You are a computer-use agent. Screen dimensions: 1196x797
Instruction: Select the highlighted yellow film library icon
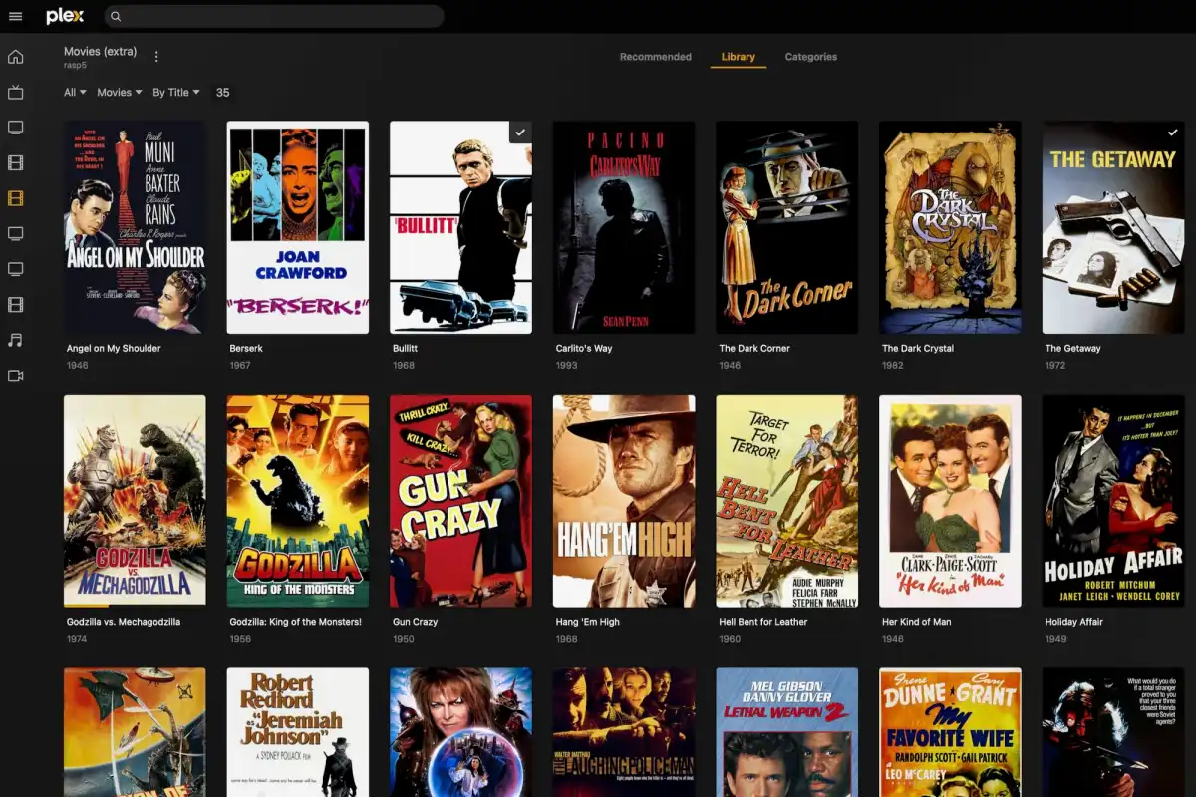(x=15, y=198)
